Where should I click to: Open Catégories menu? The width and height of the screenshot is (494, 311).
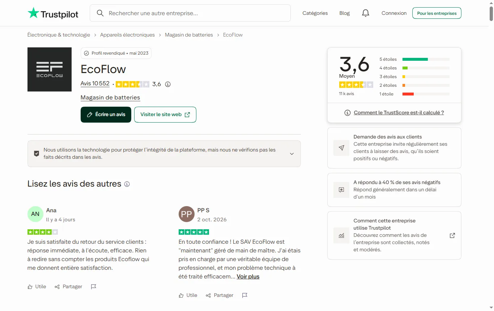coord(315,13)
